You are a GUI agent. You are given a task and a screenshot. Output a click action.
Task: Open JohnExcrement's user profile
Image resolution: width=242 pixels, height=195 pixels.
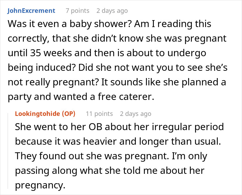(x=31, y=10)
